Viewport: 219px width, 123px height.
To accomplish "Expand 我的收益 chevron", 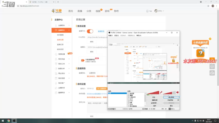I will (69, 59).
